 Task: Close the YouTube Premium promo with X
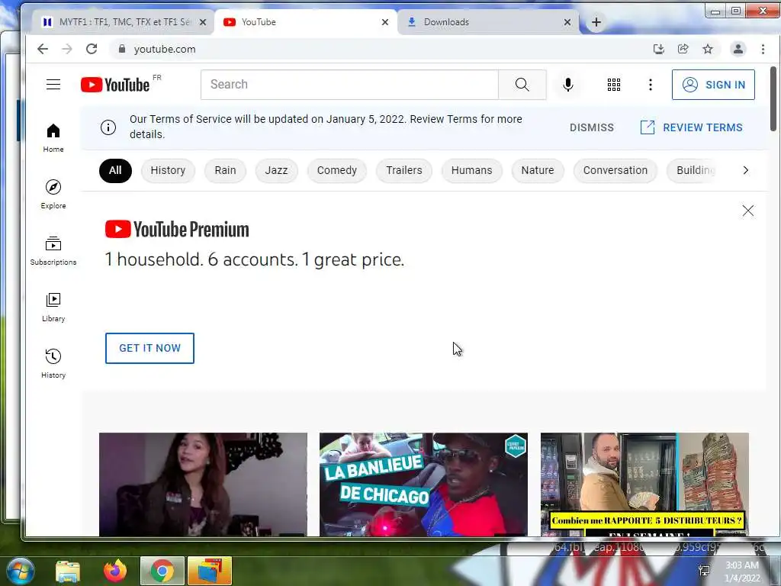click(747, 211)
